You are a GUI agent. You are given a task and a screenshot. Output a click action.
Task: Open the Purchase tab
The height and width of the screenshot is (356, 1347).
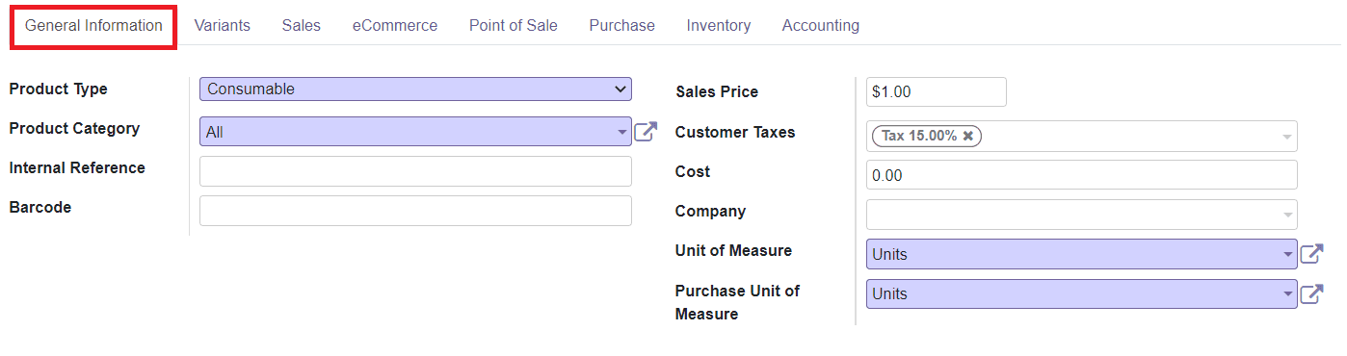click(622, 26)
